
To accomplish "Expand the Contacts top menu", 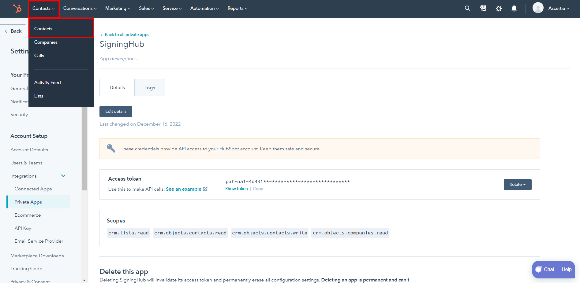I will pyautogui.click(x=44, y=9).
